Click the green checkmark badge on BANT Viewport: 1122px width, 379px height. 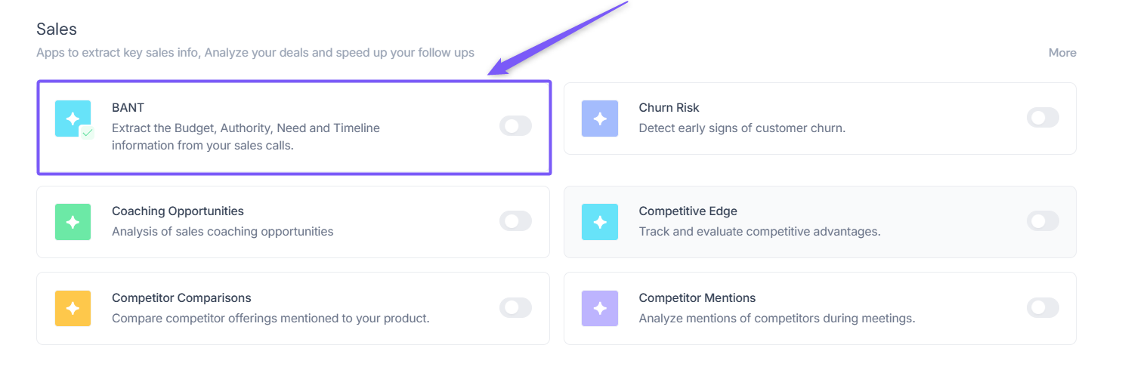click(88, 133)
